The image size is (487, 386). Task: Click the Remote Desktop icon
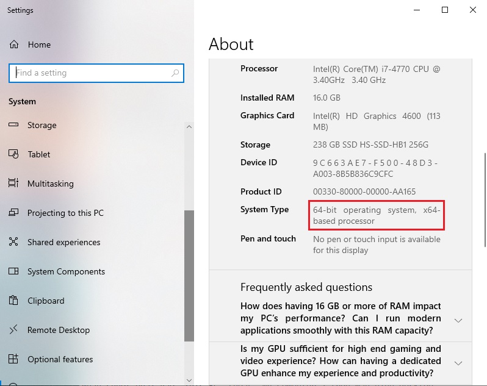[x=13, y=329]
